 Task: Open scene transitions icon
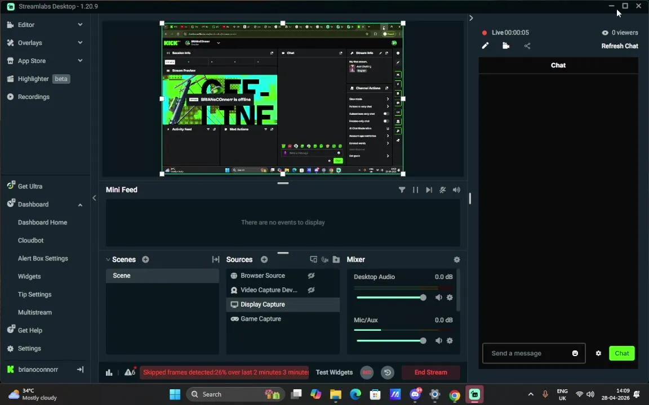tap(215, 259)
